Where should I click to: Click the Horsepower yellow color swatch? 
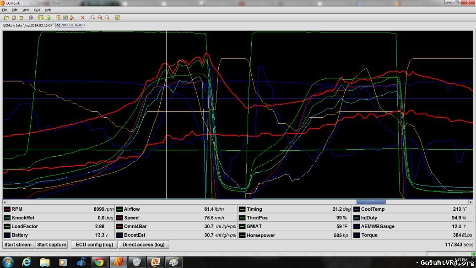tap(242, 235)
